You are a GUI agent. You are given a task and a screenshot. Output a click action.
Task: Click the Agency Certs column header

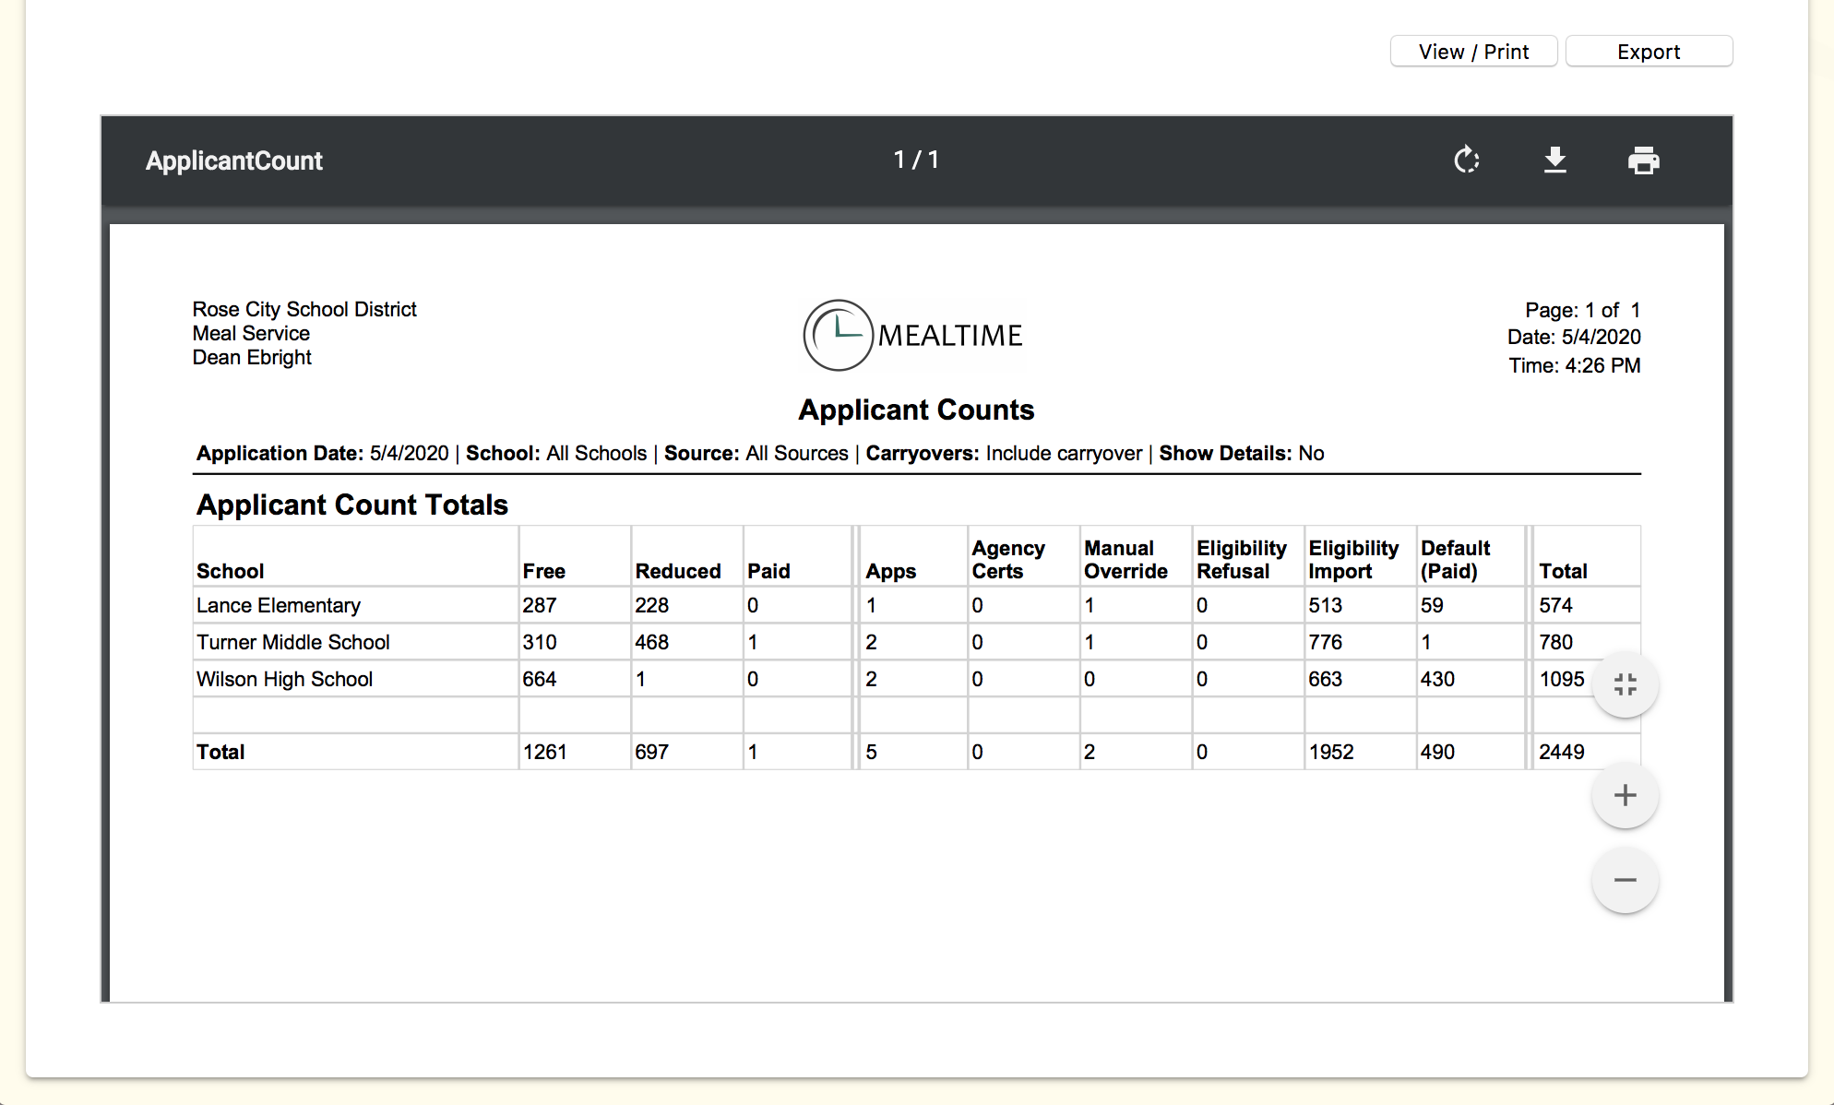click(1007, 559)
